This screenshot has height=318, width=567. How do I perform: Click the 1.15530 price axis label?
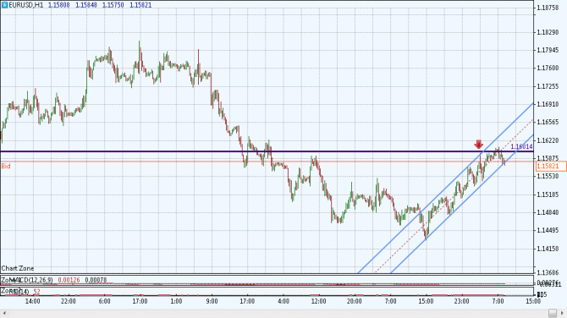click(x=548, y=177)
